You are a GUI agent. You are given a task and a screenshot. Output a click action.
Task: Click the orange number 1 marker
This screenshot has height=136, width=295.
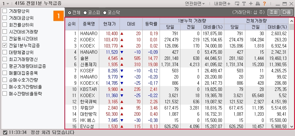[58, 16]
